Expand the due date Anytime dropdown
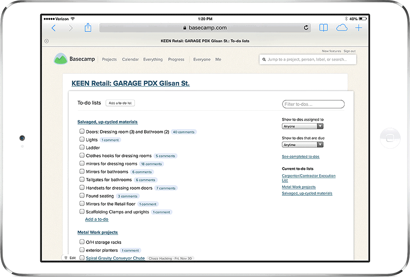This screenshot has height=278, width=410. coord(302,145)
